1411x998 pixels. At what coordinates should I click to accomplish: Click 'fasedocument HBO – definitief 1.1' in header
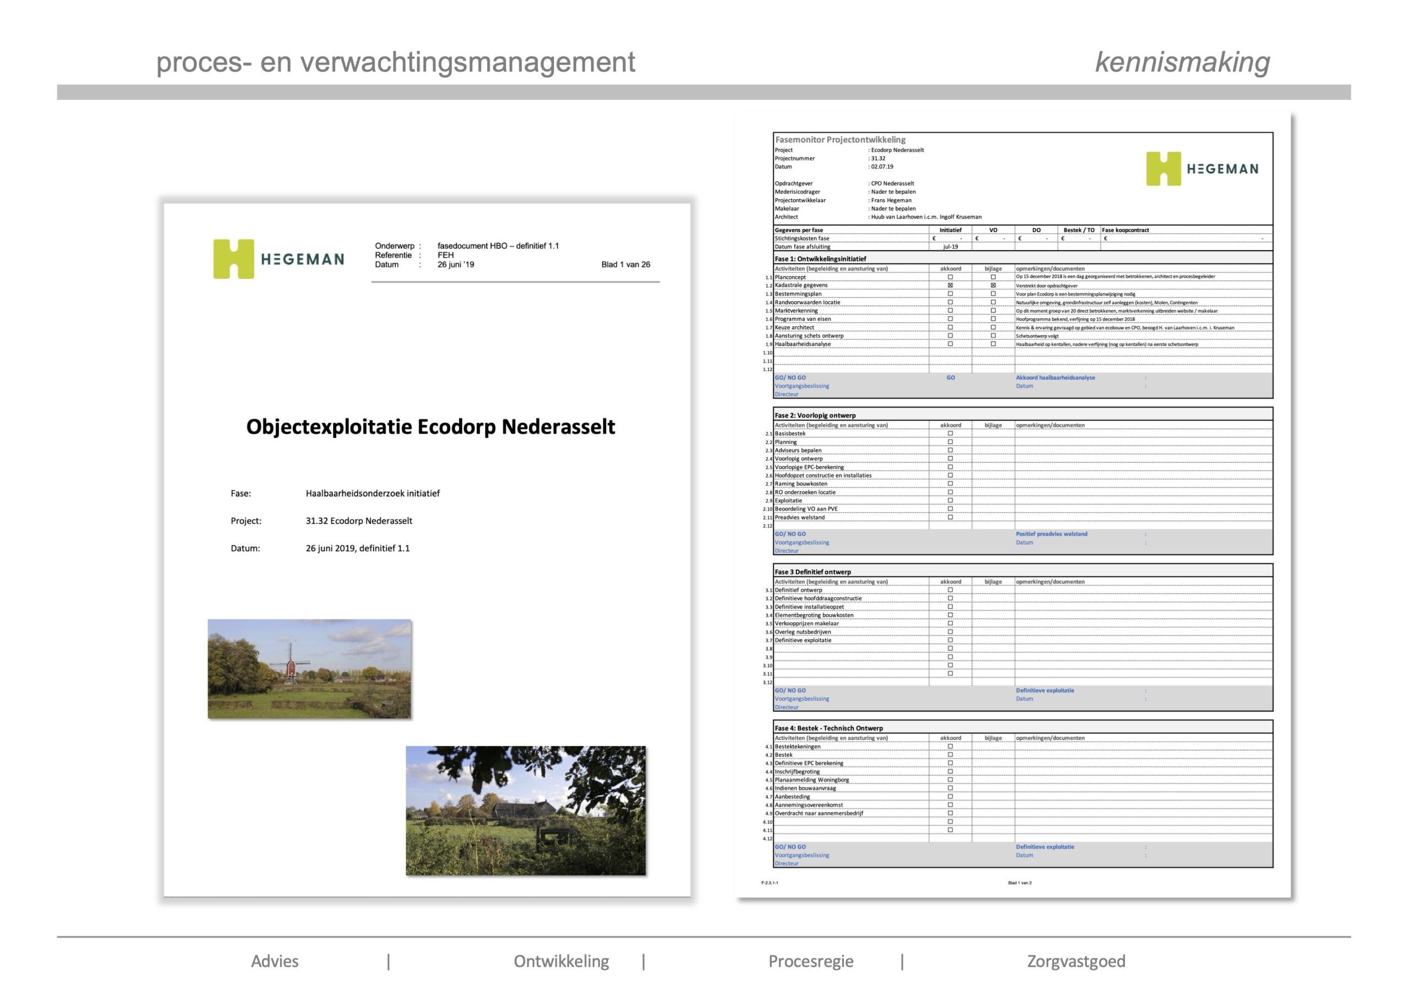click(498, 246)
